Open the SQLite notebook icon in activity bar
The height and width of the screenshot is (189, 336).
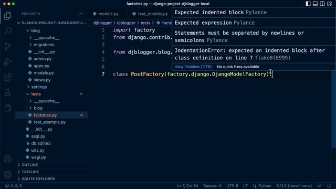7,108
